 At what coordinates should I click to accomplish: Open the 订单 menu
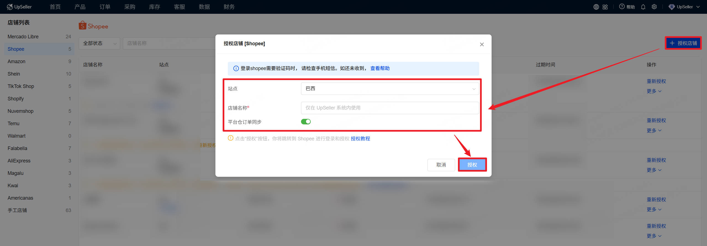105,7
